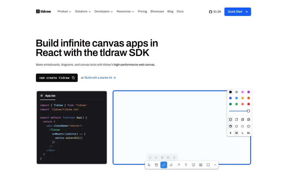287x179 pixels.
Task: Activate the Hand pan tool
Action: [156, 165]
